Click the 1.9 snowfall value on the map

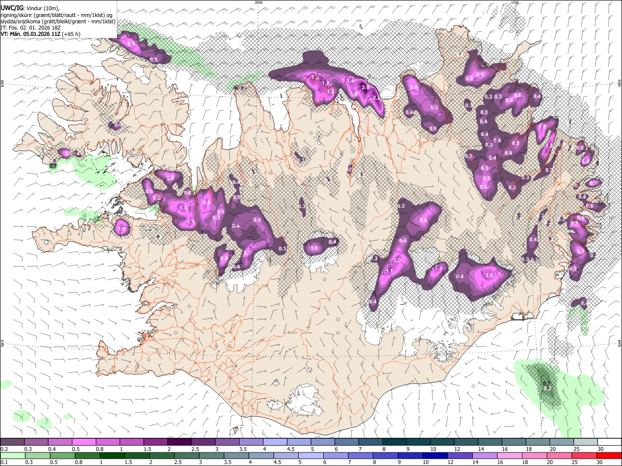pos(326,83)
